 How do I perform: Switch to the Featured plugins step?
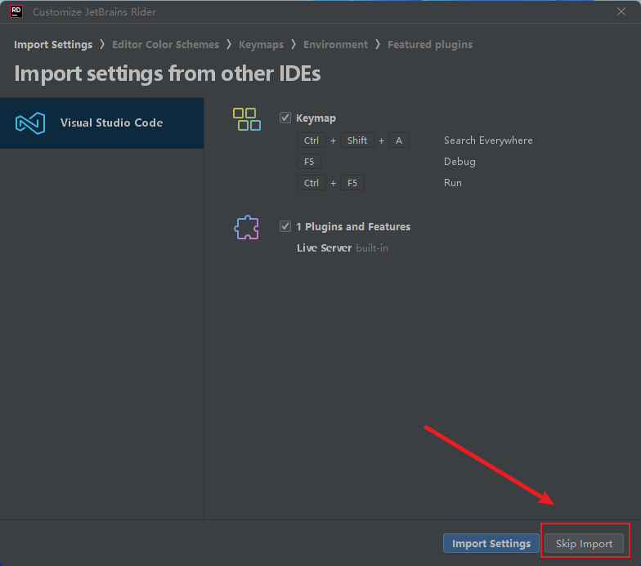point(430,44)
